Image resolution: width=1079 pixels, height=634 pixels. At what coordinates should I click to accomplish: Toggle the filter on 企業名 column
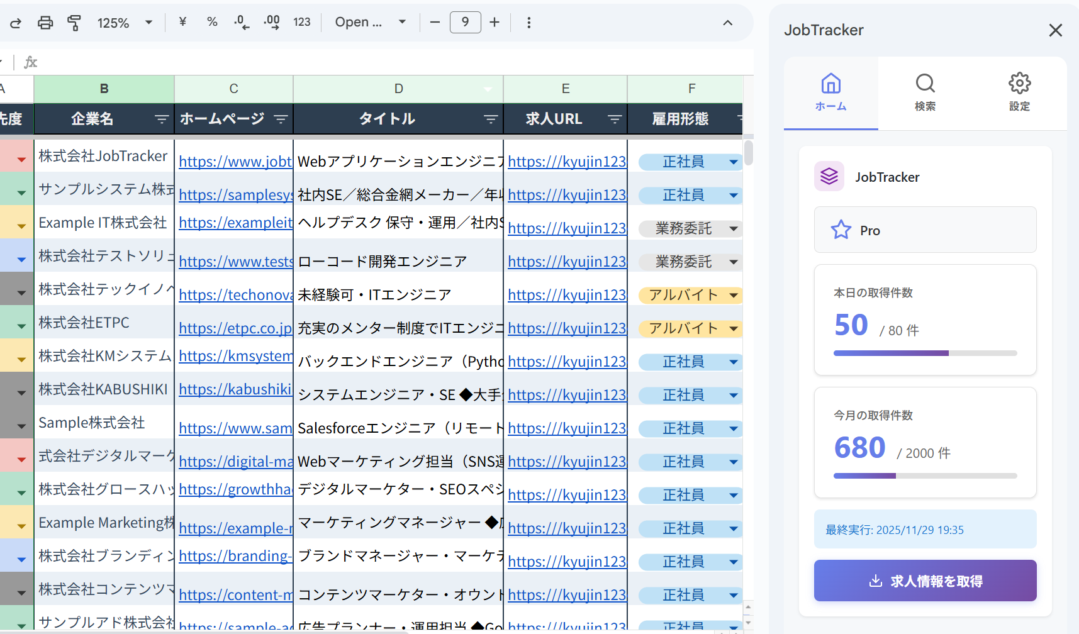[162, 119]
